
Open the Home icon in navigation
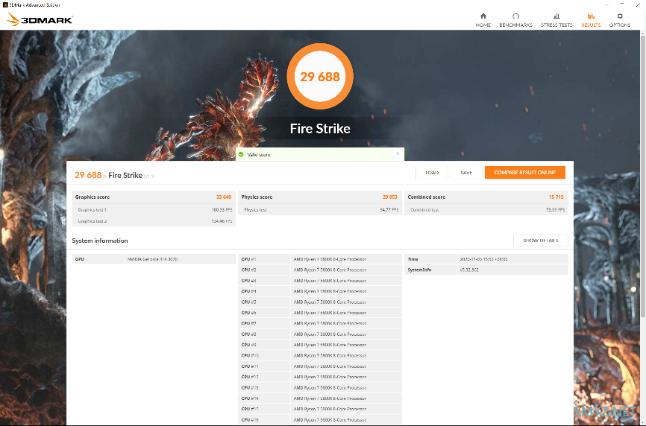(x=483, y=16)
